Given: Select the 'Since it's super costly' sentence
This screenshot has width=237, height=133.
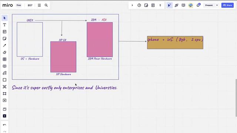Looking at the screenshot, I should click(x=64, y=88).
